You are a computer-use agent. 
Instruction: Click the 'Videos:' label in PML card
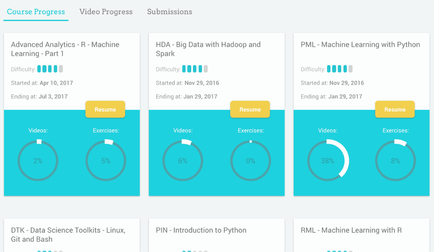tap(328, 131)
